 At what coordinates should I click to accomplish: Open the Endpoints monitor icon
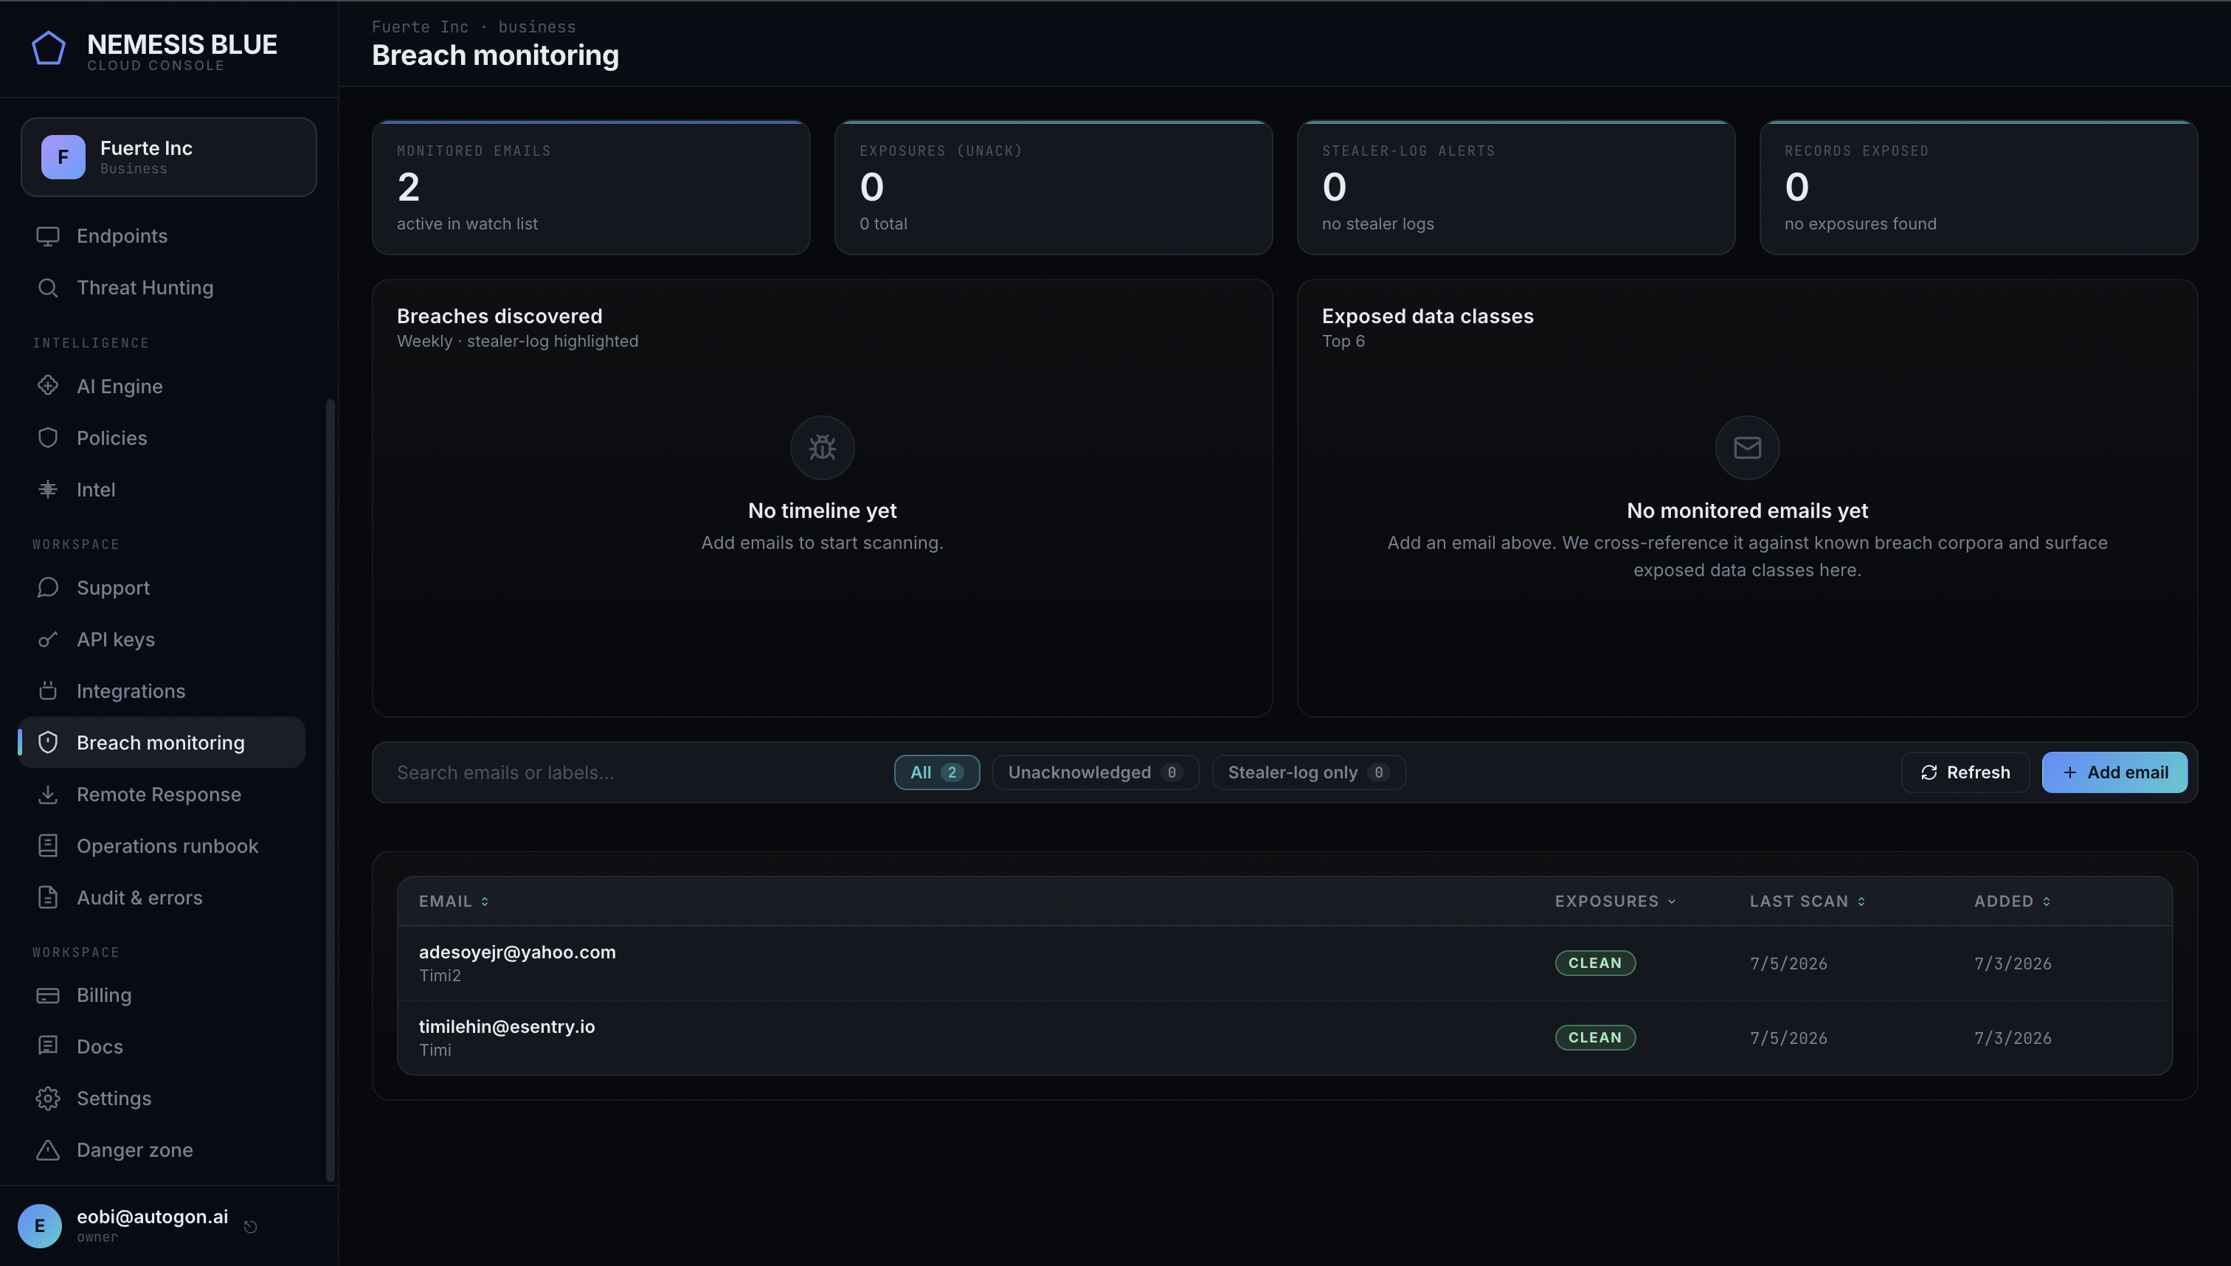pyautogui.click(x=48, y=235)
